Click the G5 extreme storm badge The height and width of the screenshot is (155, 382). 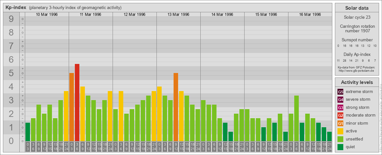[340, 92]
